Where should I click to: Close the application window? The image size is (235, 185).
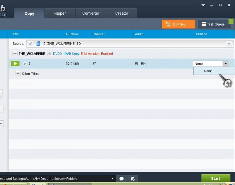(x=229, y=5)
